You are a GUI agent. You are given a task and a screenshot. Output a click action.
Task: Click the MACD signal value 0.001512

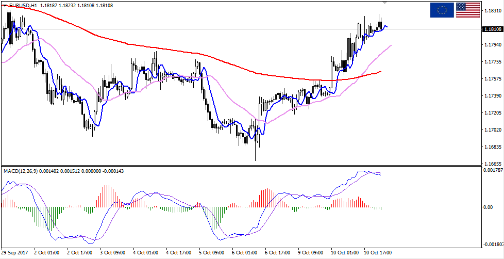[x=70, y=171]
